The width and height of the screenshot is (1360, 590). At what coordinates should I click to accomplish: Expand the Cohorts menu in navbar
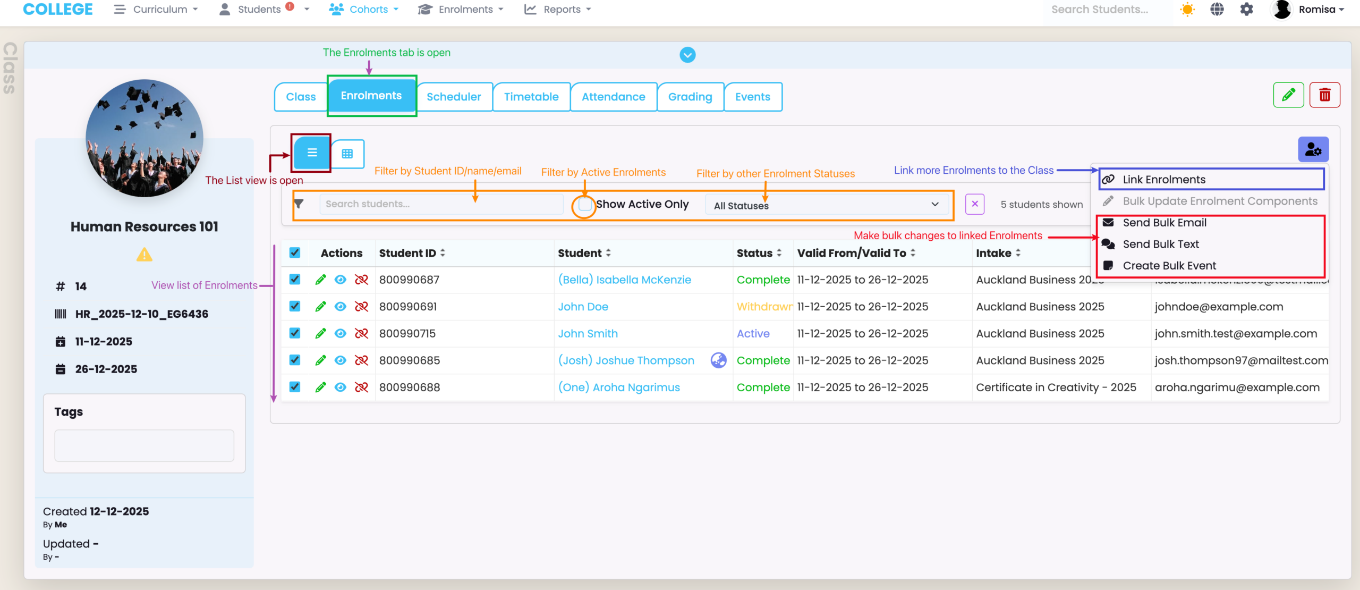364,10
